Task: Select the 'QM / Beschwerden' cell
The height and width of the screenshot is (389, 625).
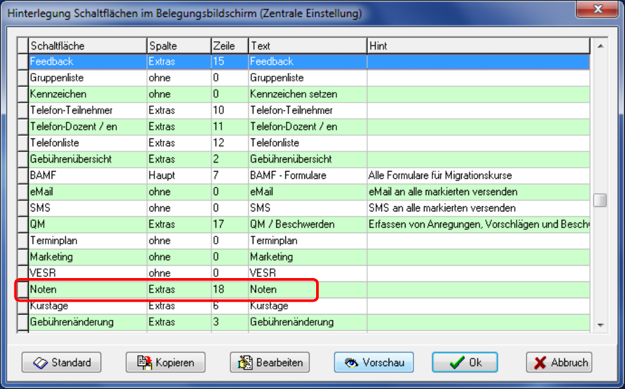Action: click(x=308, y=225)
